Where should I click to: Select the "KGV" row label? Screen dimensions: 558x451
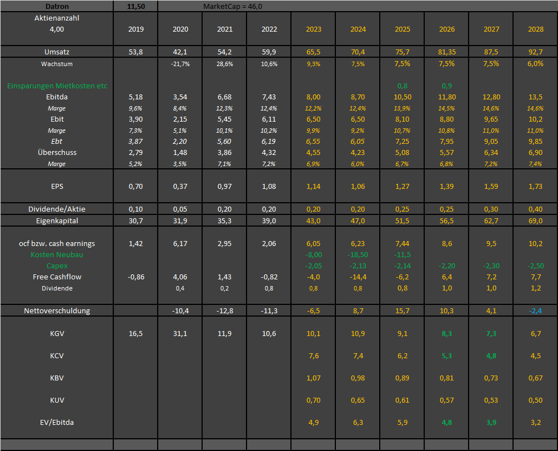pos(57,334)
